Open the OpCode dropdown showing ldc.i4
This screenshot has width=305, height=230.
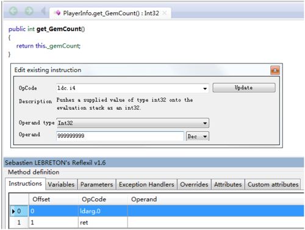coord(132,88)
